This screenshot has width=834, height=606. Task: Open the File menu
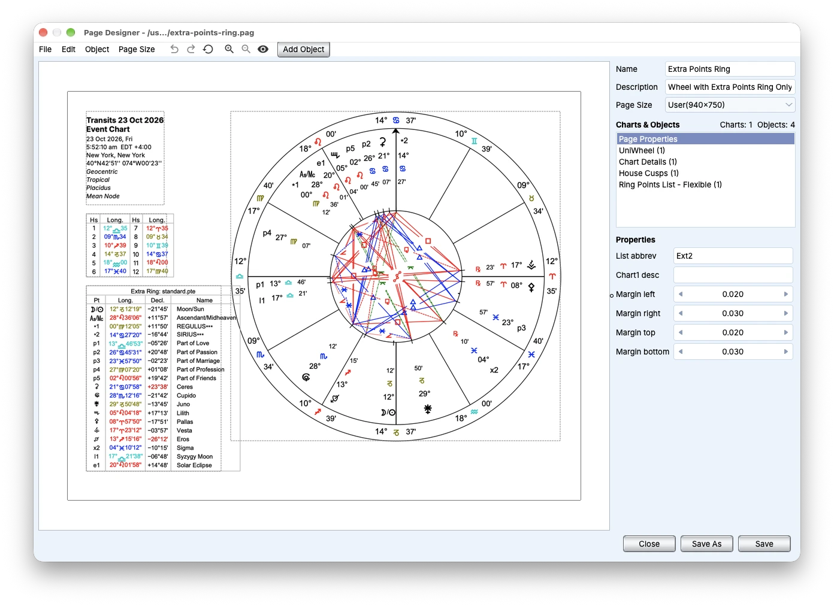coord(46,49)
